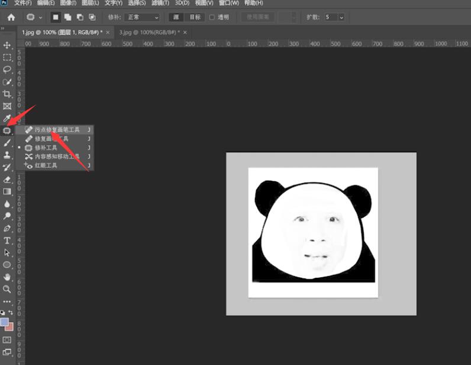Open the 滤镜(T) menu

click(x=160, y=3)
